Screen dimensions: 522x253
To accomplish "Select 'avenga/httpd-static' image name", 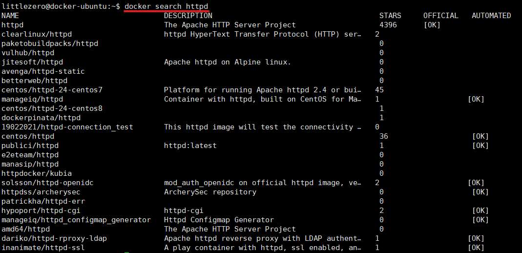I will tap(43, 72).
